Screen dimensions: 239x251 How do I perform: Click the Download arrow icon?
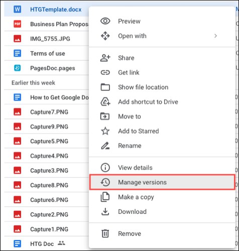coord(105,211)
